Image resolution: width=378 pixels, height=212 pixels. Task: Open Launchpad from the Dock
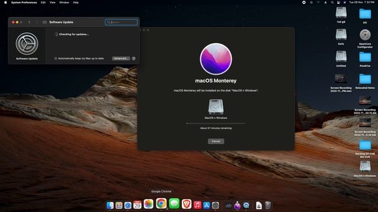(x=119, y=206)
